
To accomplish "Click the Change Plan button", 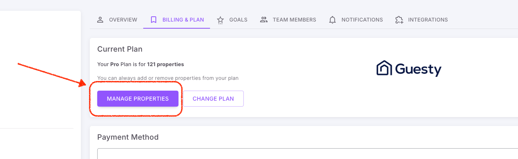I will click(x=213, y=99).
